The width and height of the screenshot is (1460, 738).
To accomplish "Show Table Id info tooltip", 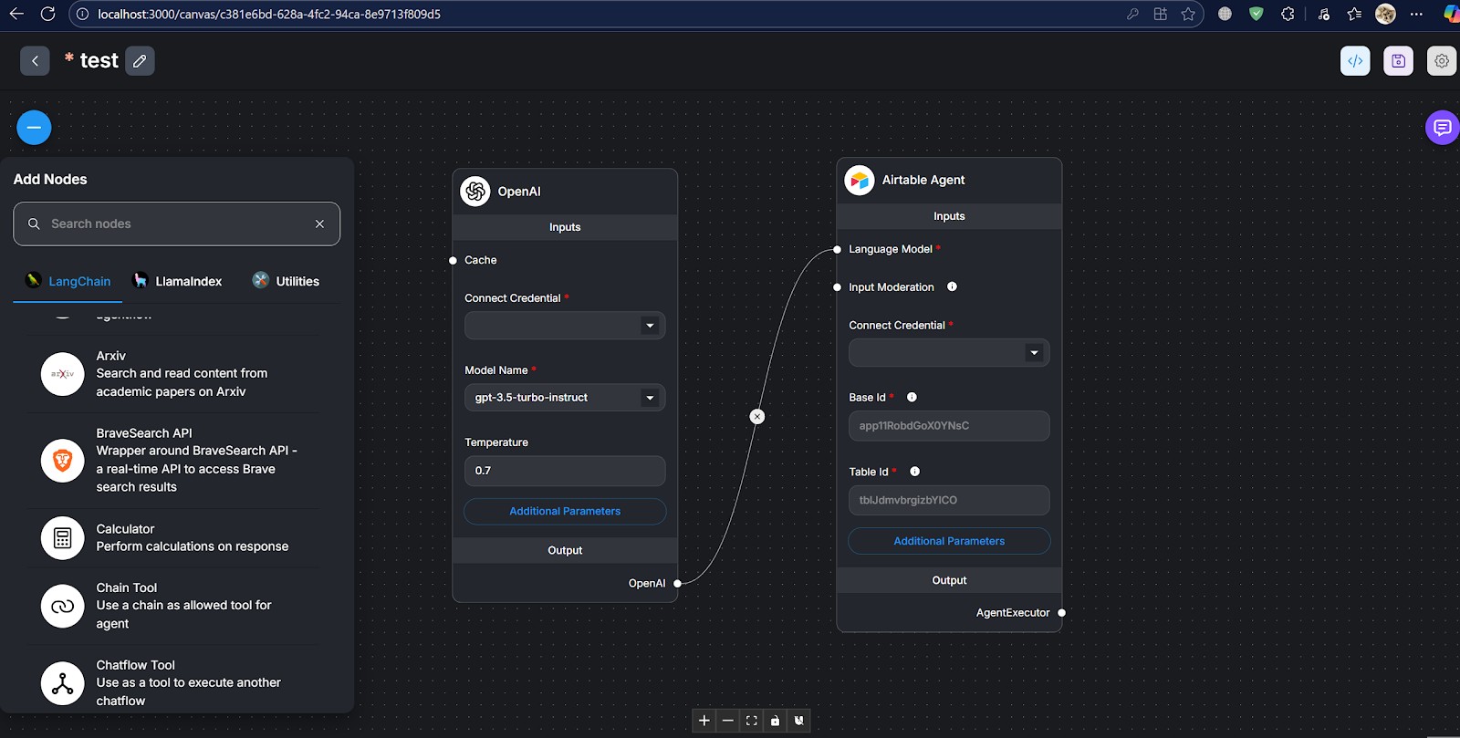I will point(914,472).
